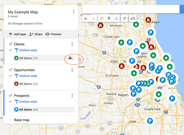Screen dimensions: 184x135
Task: Click the green star marker near McHenry
Action: click(x=136, y=25)
